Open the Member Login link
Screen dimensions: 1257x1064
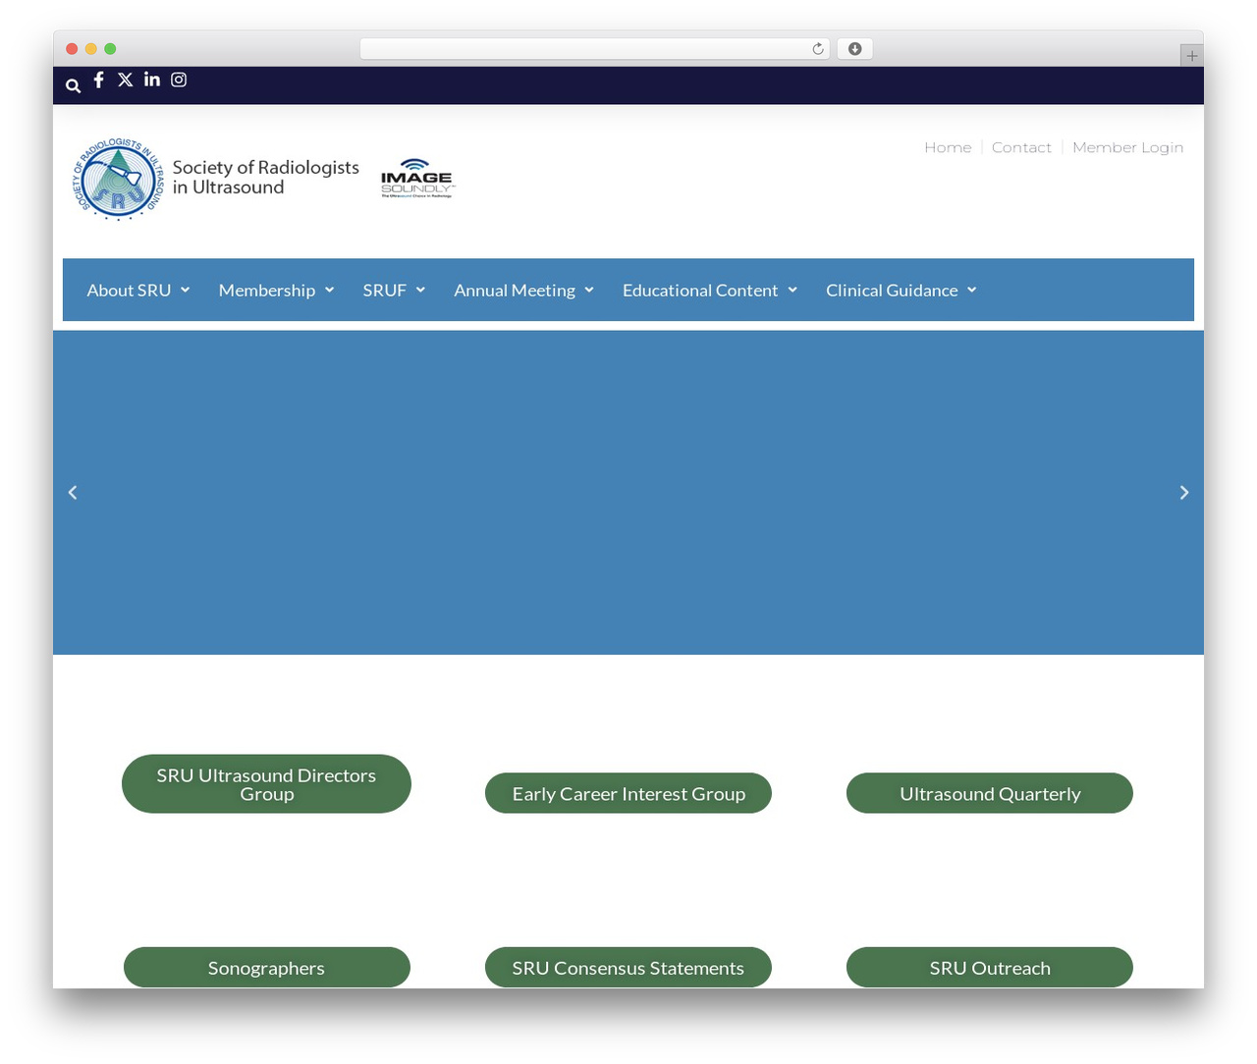(1127, 147)
